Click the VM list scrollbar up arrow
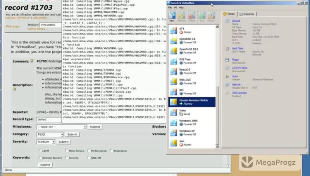 (217, 26)
